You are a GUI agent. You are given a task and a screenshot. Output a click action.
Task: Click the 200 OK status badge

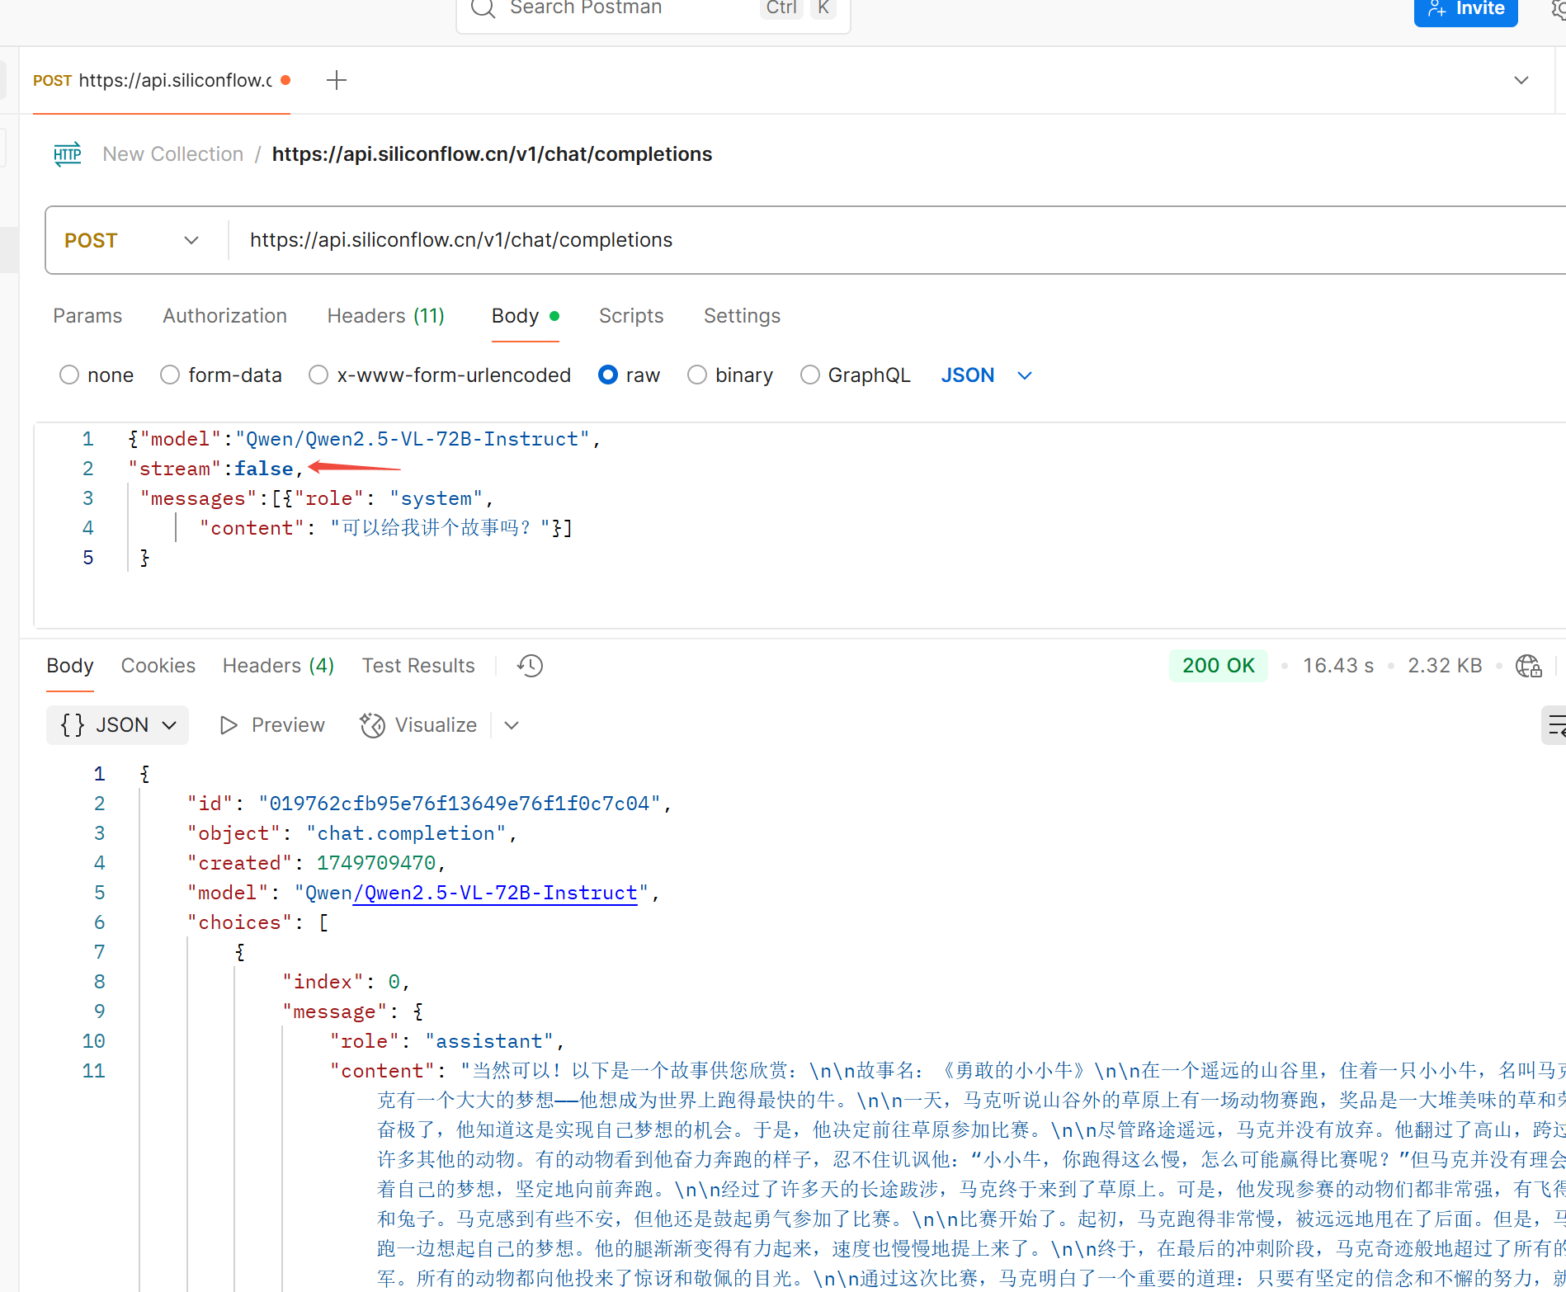pyautogui.click(x=1218, y=666)
